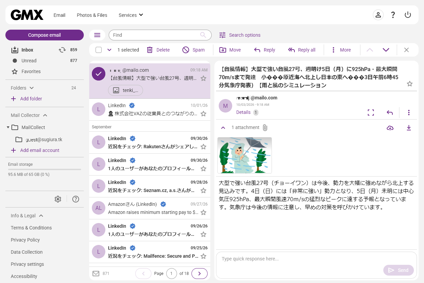Open Privacy Policy link

click(25, 240)
